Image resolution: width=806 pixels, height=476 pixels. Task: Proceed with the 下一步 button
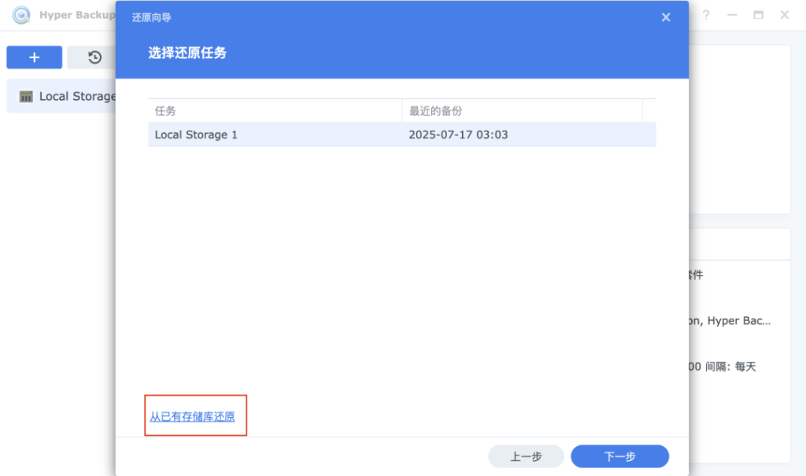click(619, 456)
